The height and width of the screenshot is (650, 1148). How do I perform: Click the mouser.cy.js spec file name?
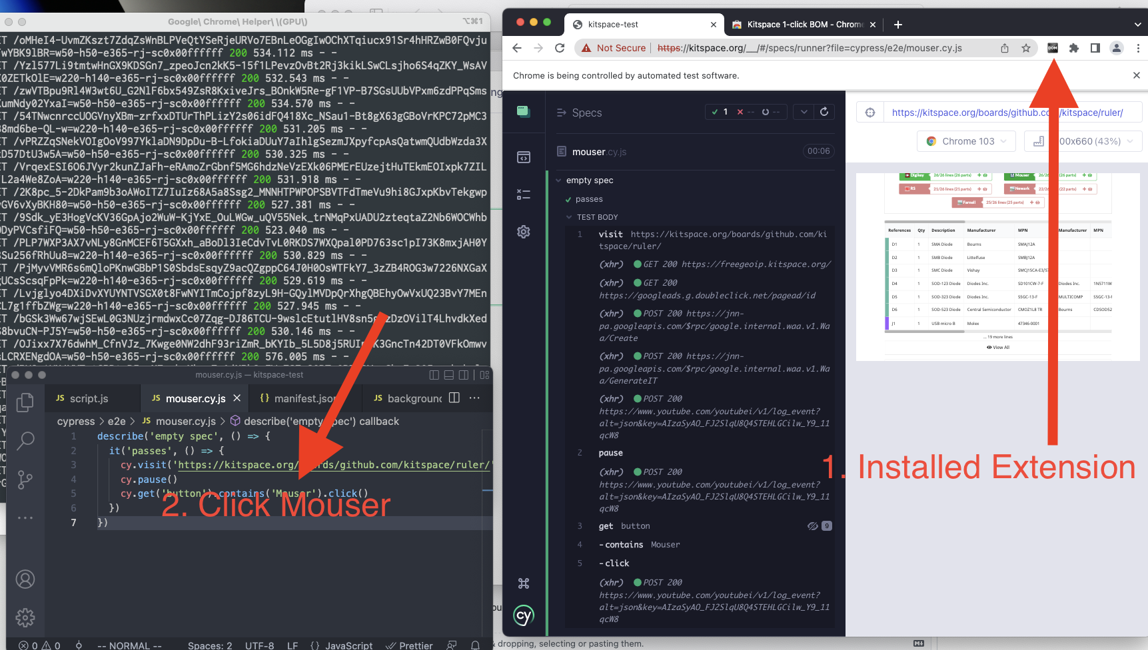599,152
